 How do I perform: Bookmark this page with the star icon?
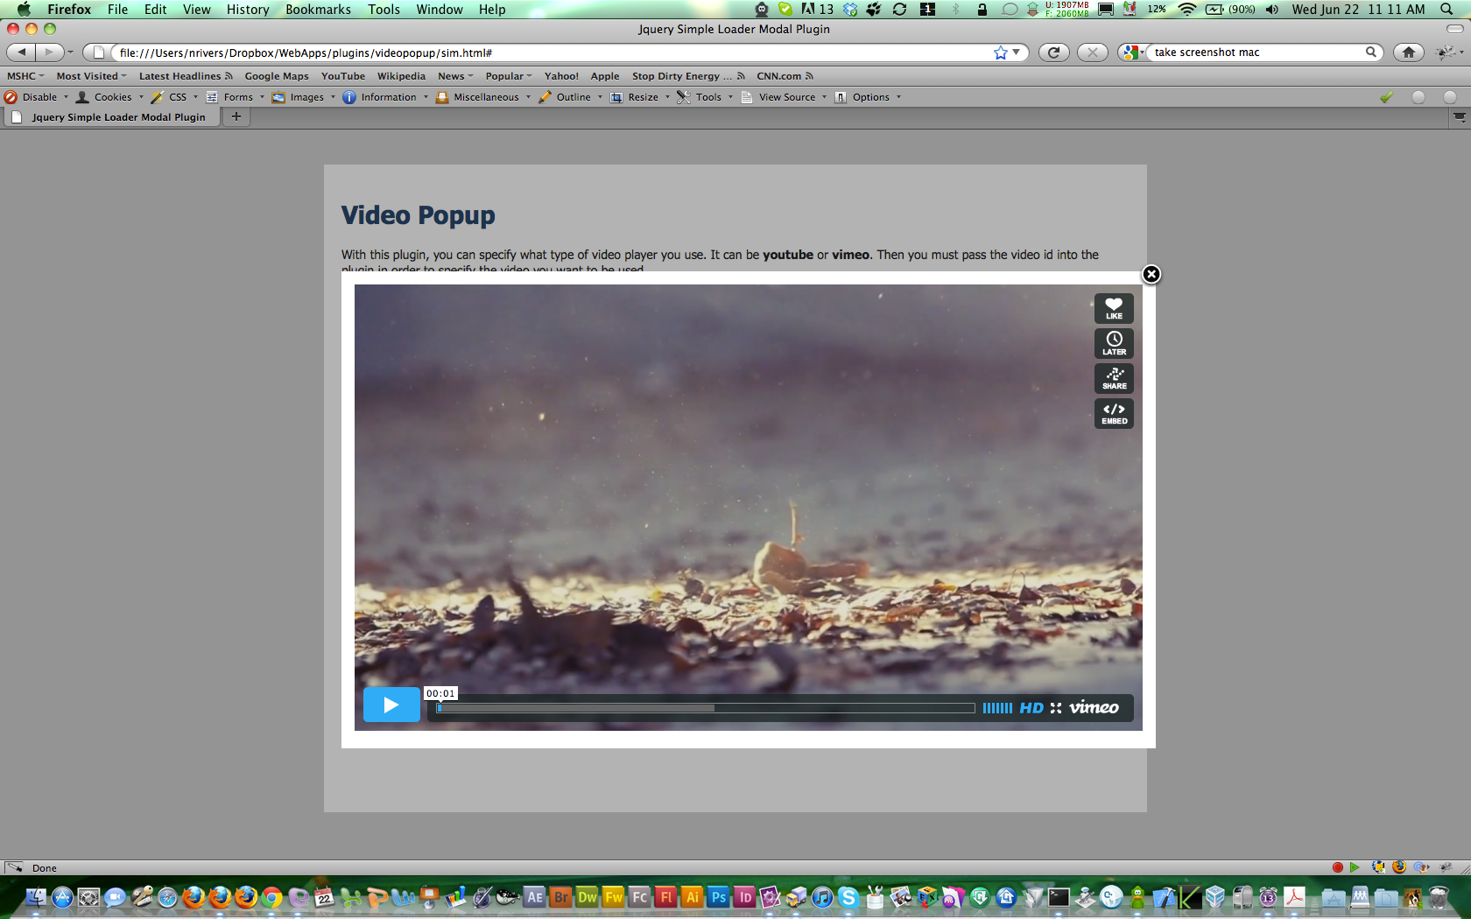coord(1000,53)
